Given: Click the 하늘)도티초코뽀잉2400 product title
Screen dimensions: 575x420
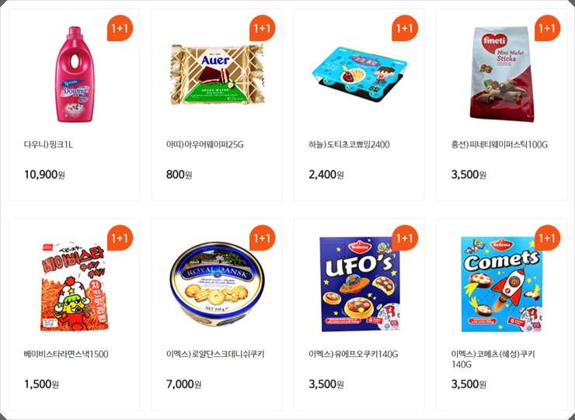Looking at the screenshot, I should coord(349,144).
